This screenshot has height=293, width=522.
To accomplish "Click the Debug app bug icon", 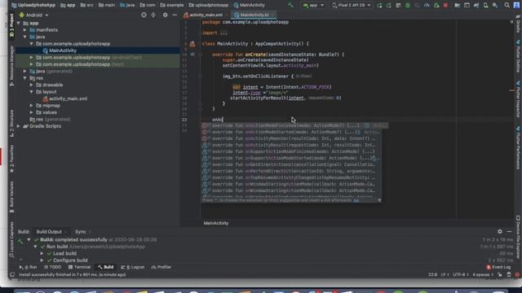I will click(408, 6).
